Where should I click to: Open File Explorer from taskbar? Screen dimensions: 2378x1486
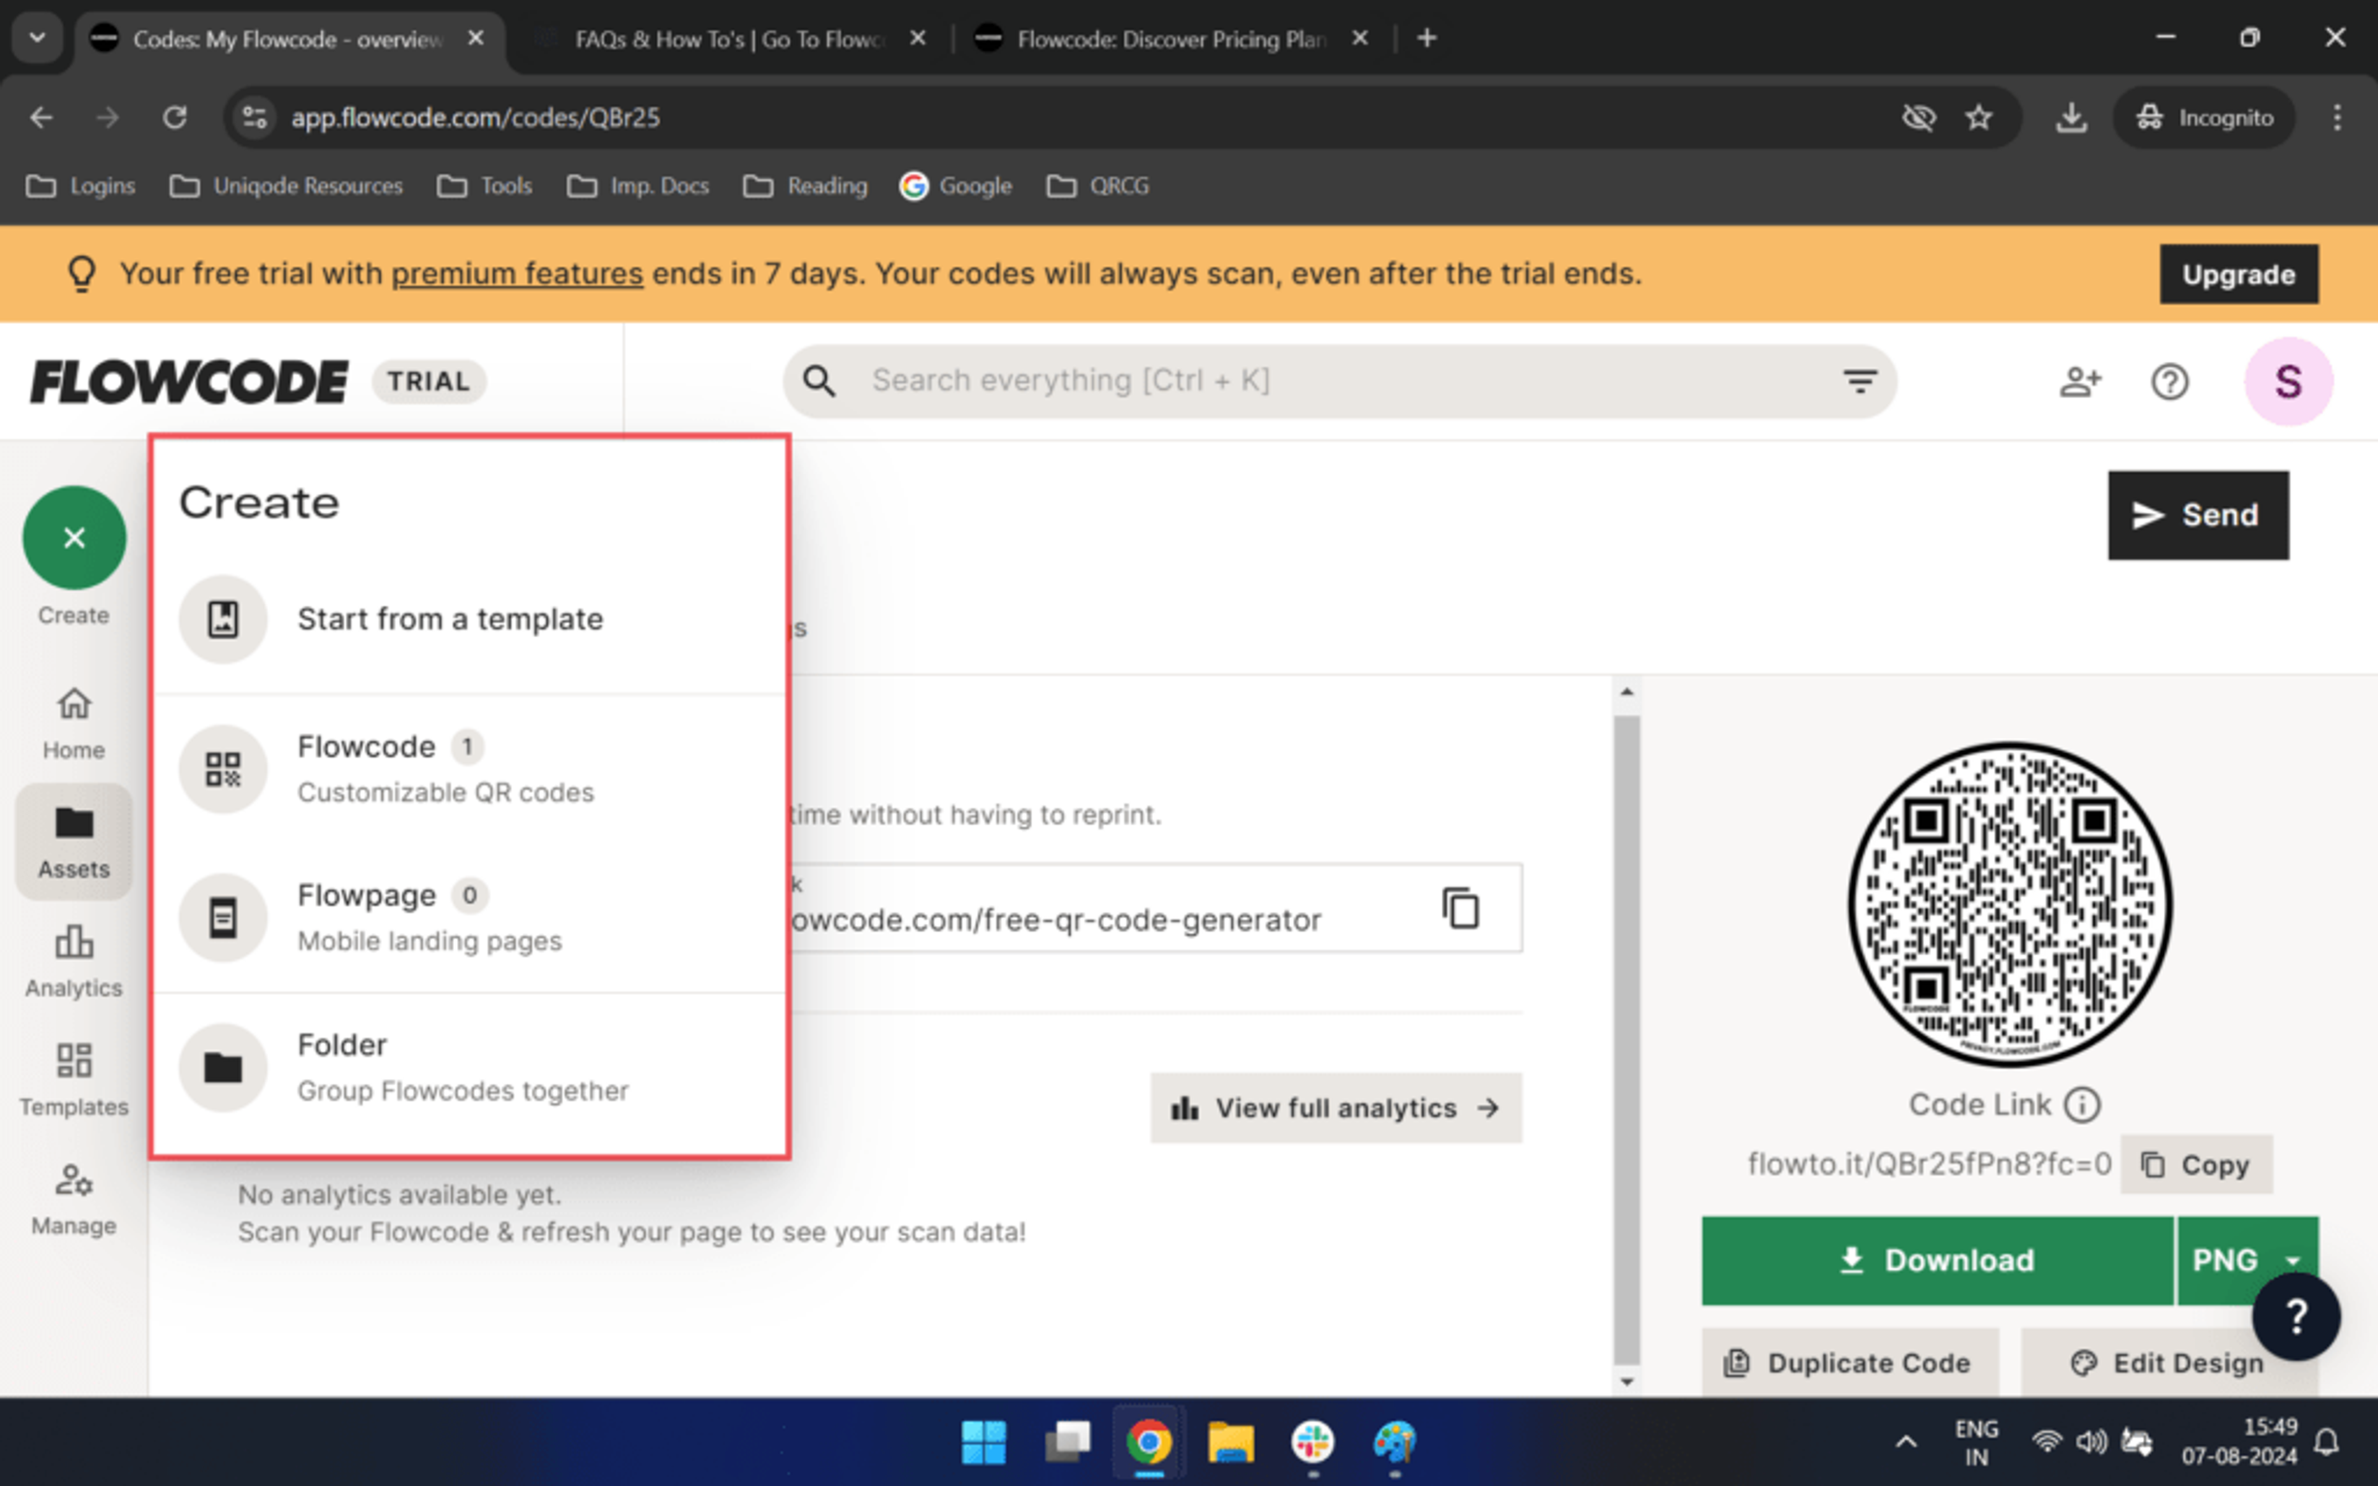coord(1230,1442)
